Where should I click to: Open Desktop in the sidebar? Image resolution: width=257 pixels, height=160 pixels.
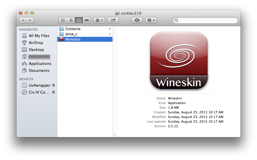(x=37, y=50)
